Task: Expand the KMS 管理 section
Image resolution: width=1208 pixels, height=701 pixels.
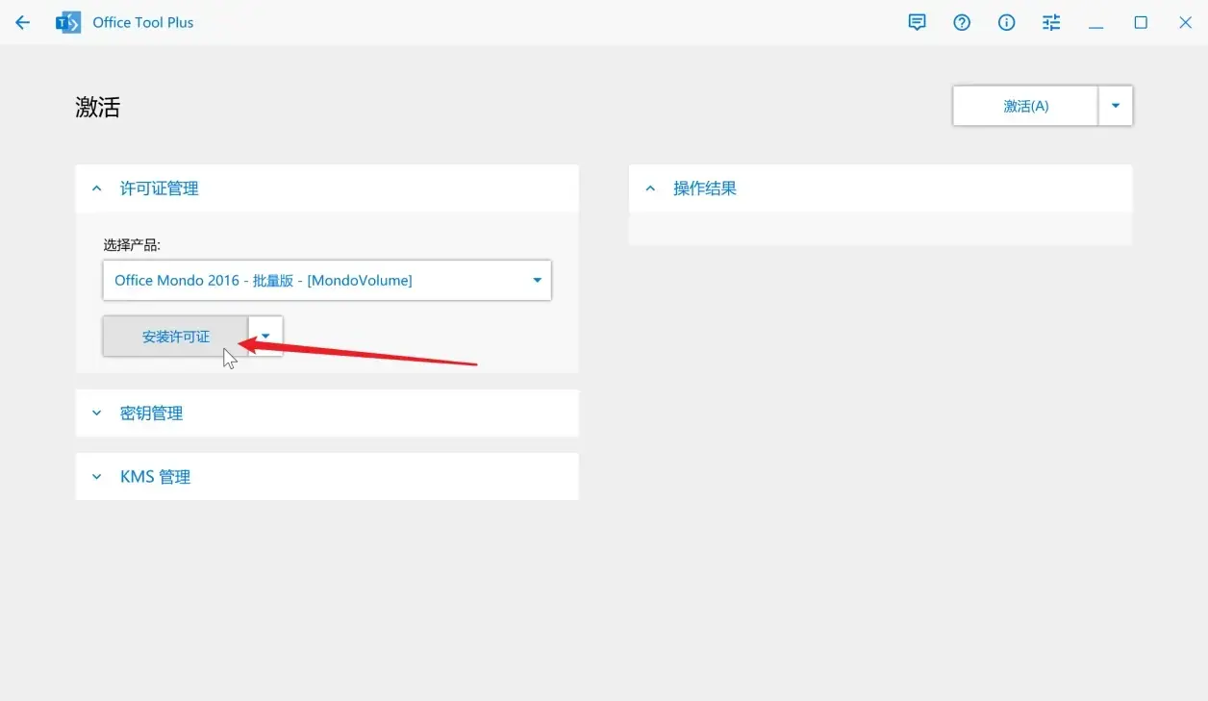Action: (327, 477)
